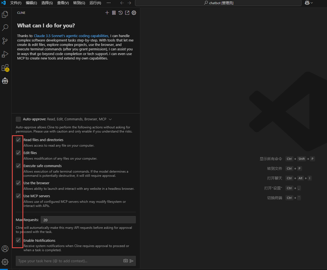327x270 pixels.
Task: Open the Source Control view
Action: (x=5, y=41)
